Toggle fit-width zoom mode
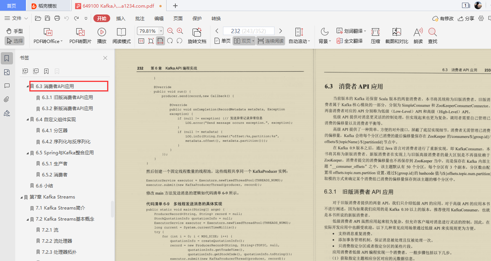Viewport: 491px width, 261px height. point(160,41)
